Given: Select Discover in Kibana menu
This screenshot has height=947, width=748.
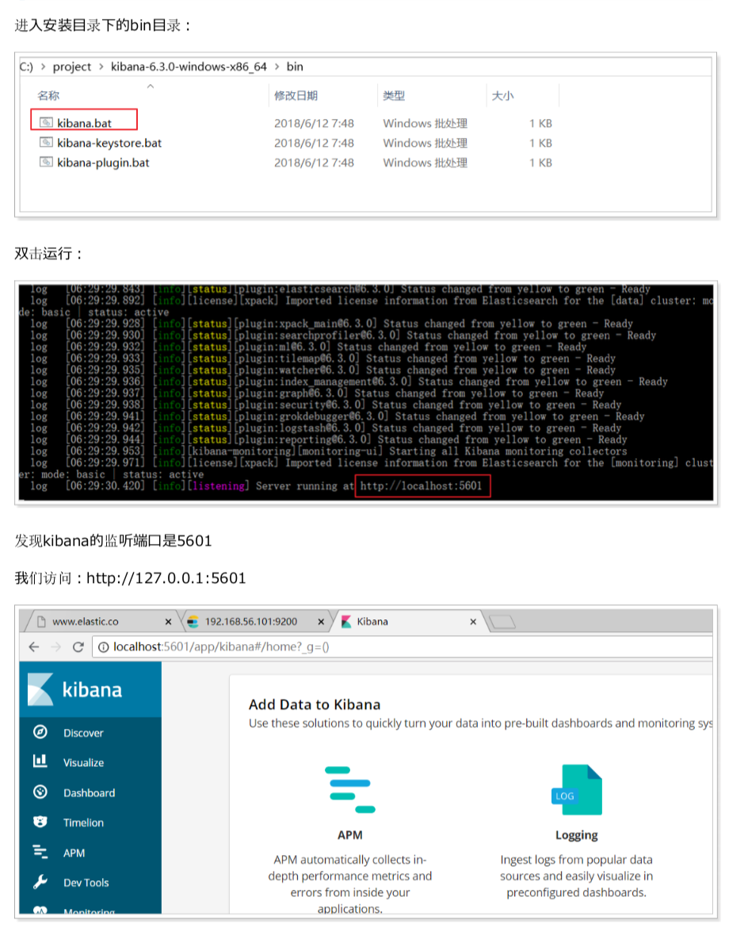Looking at the screenshot, I should coord(83,733).
